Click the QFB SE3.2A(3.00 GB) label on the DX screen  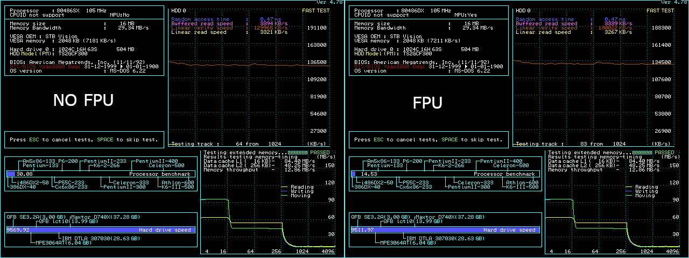click(x=380, y=217)
